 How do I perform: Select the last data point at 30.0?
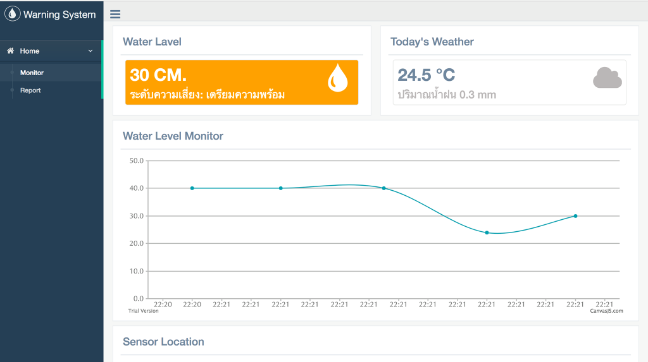click(x=575, y=216)
